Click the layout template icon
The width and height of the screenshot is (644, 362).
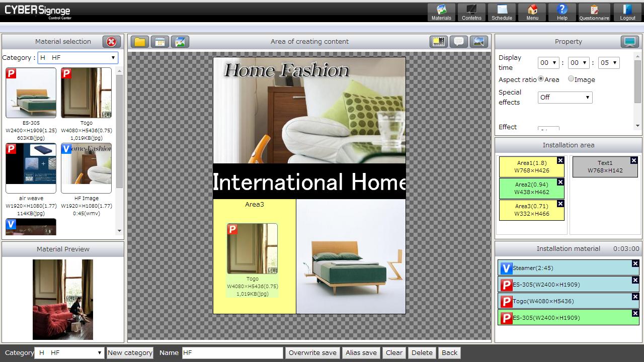click(160, 42)
